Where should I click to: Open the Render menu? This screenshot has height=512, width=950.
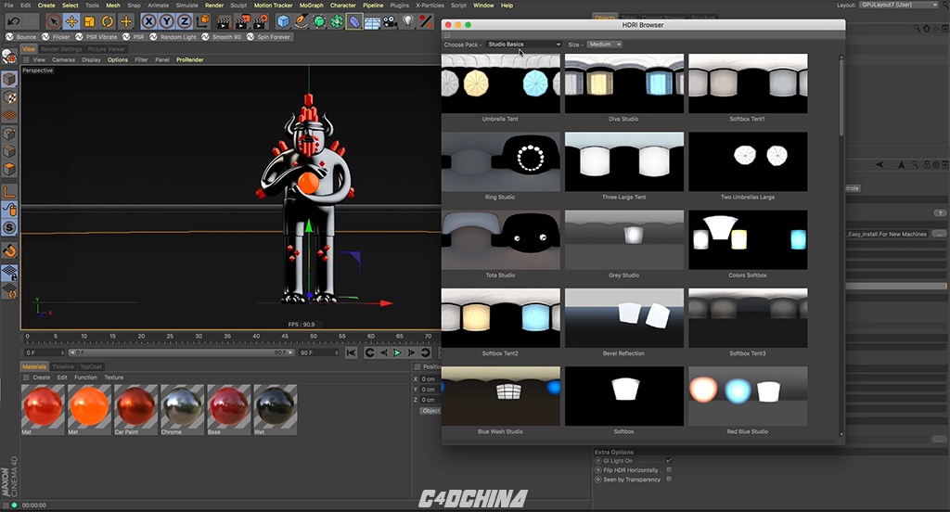coord(214,6)
